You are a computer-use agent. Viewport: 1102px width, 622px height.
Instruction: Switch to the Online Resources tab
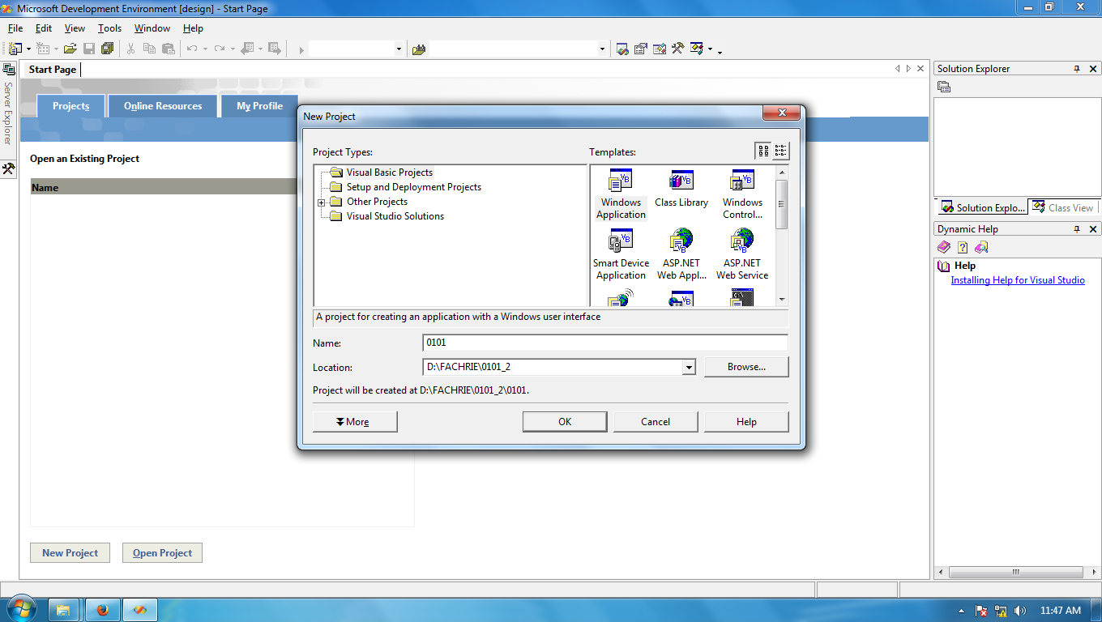pos(163,106)
